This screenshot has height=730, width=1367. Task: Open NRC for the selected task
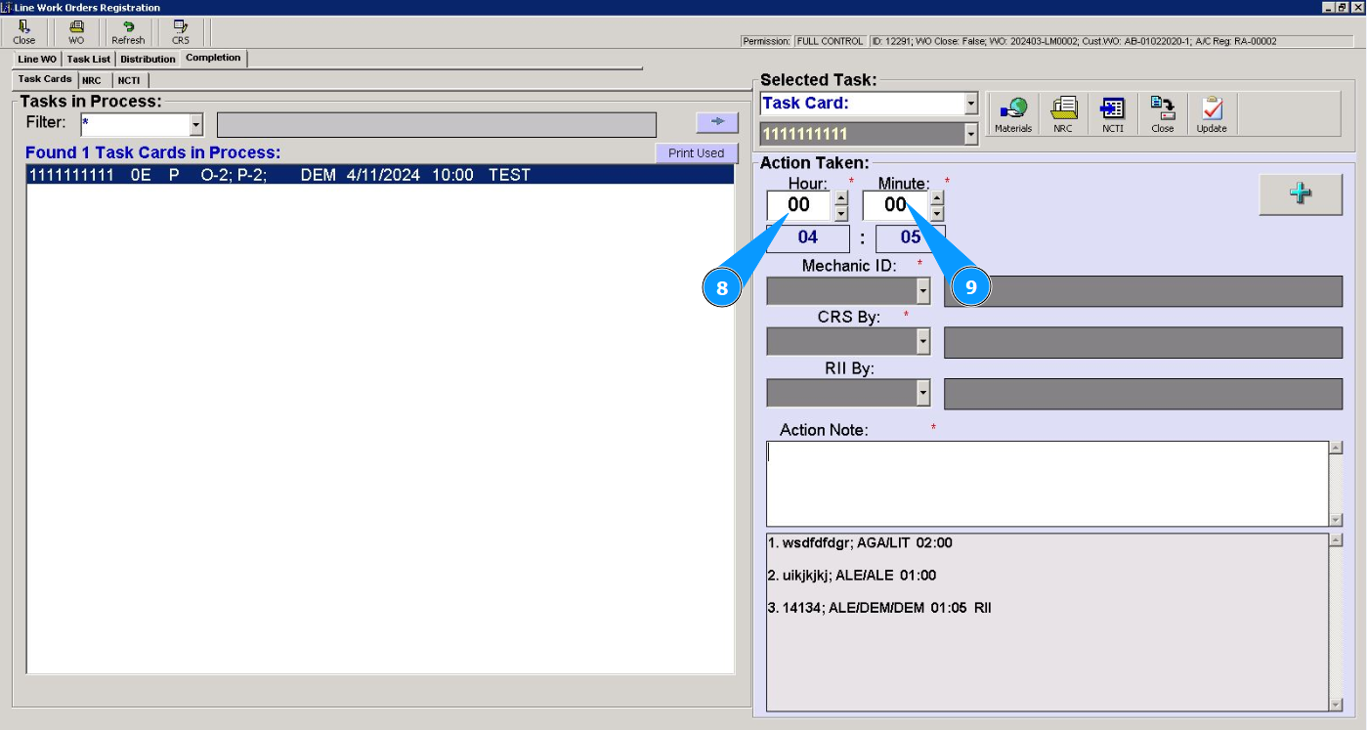coord(1063,115)
